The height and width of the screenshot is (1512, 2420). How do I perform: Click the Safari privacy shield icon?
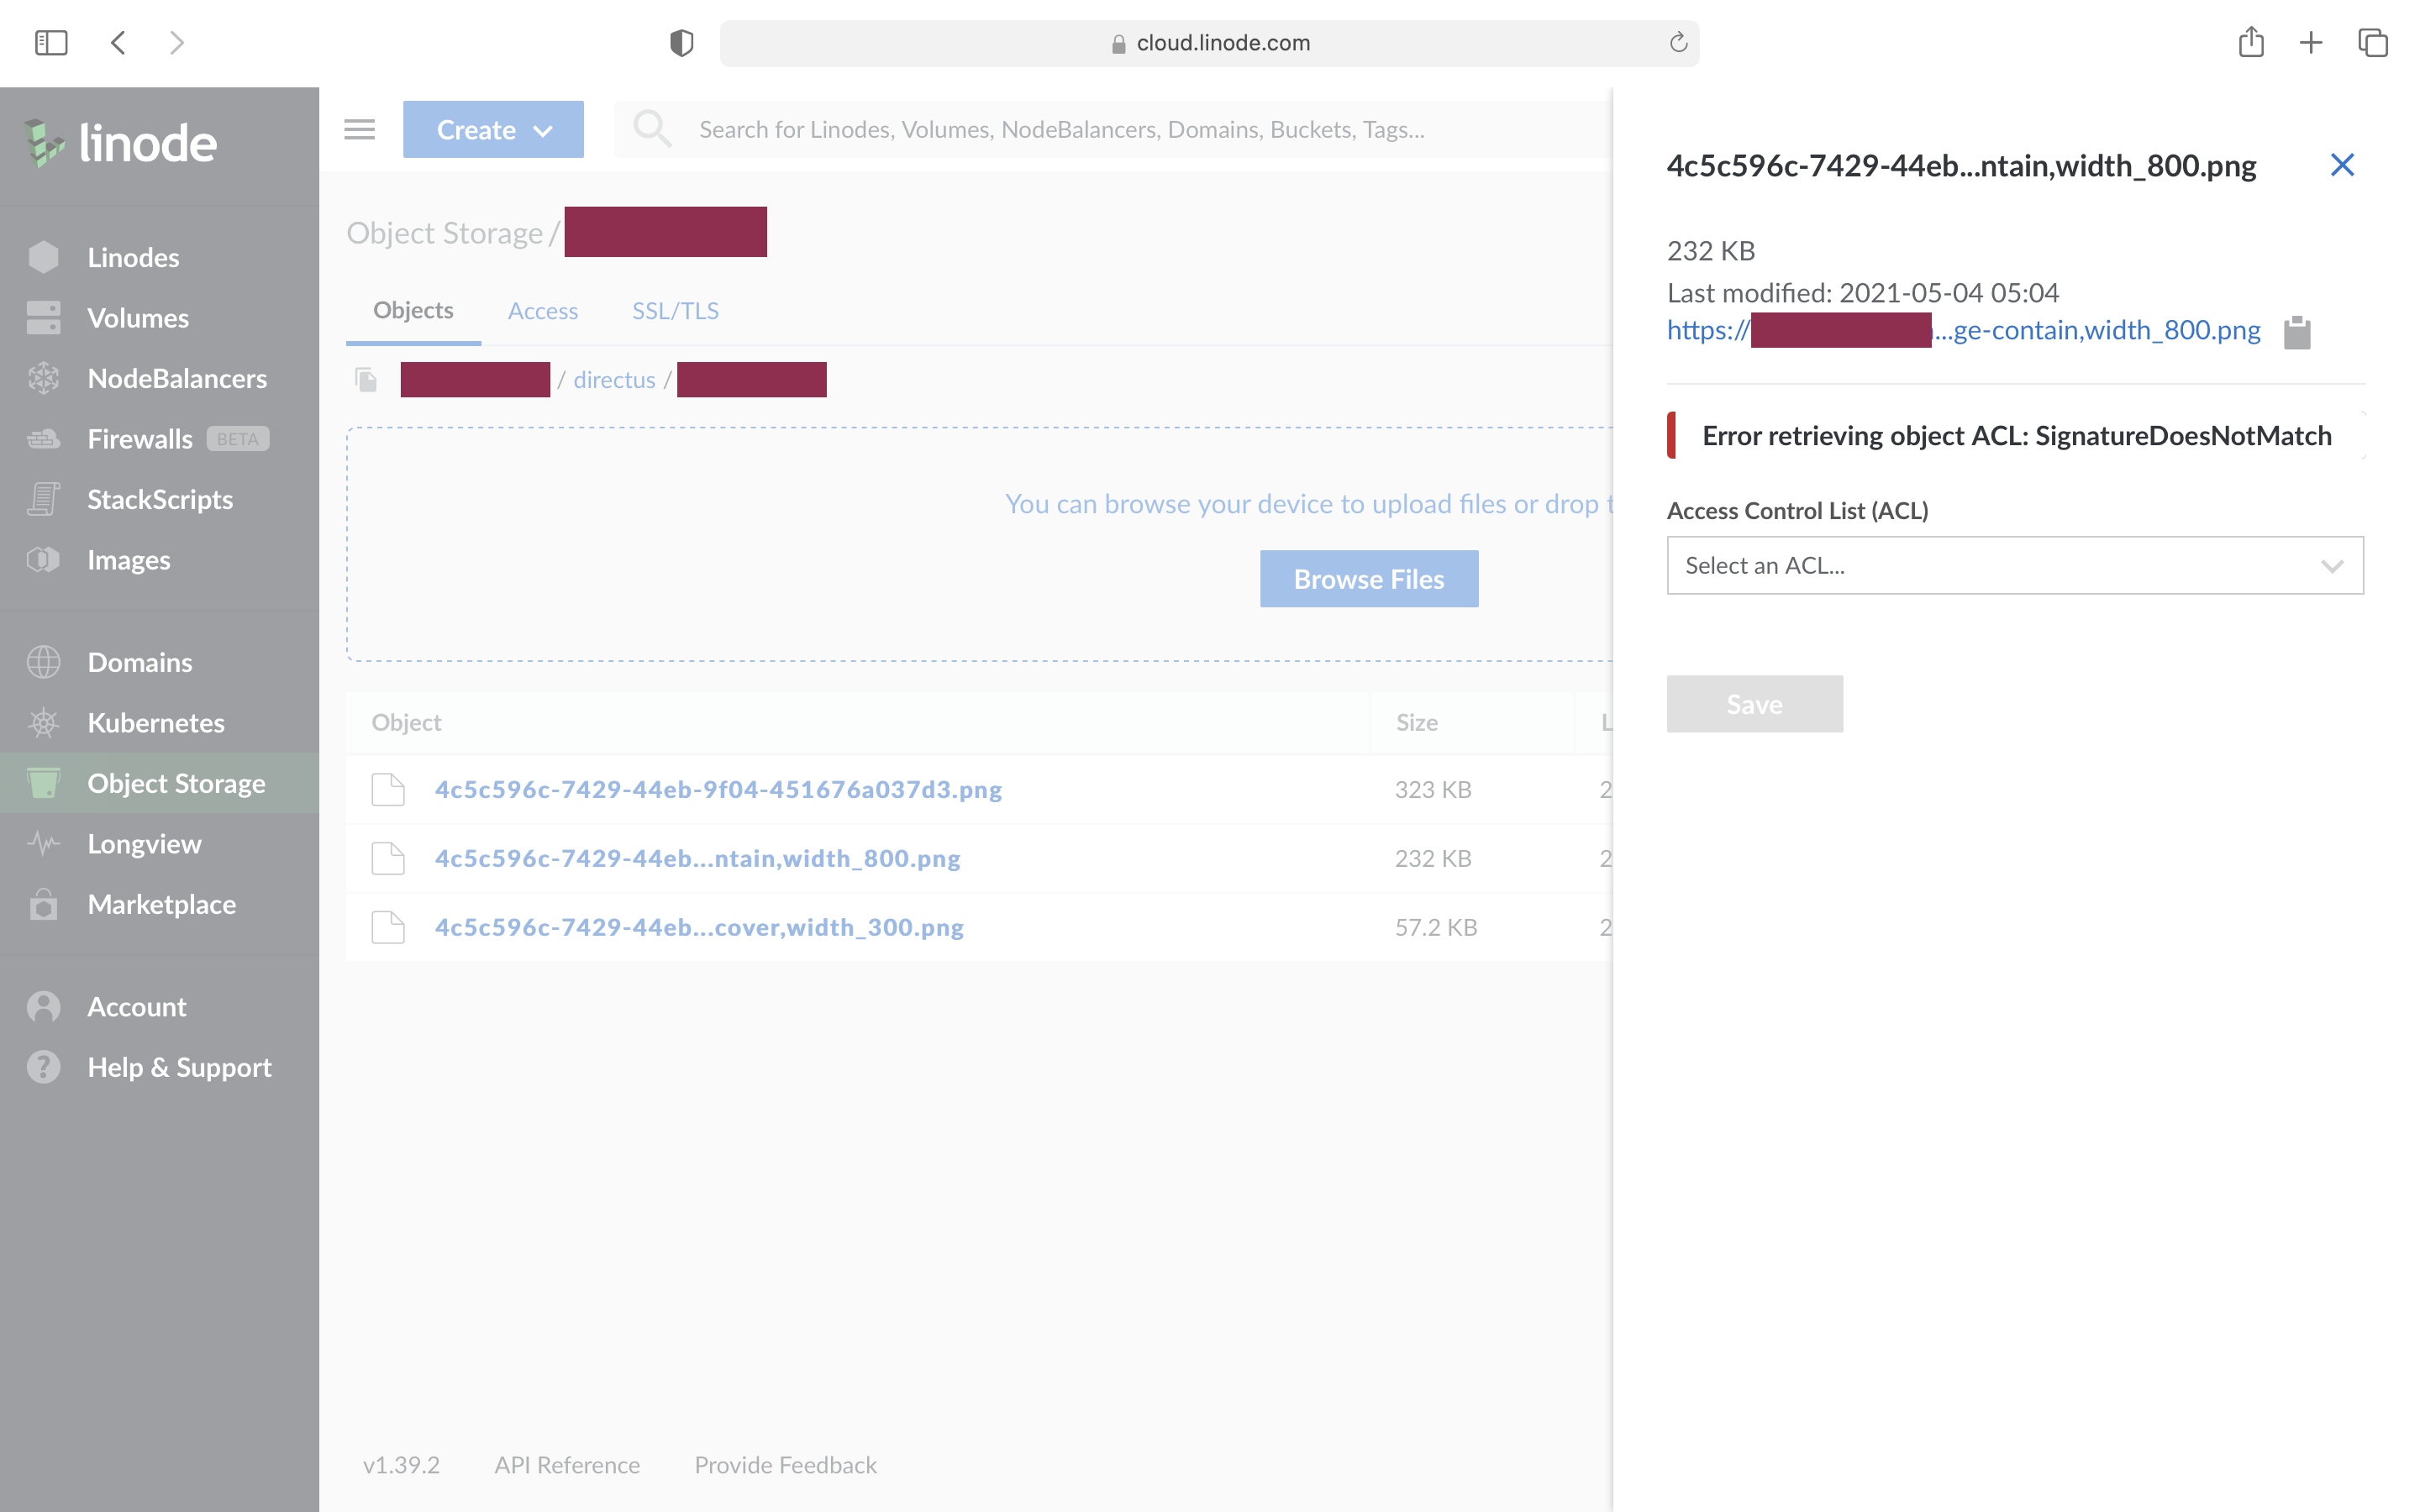(x=681, y=43)
